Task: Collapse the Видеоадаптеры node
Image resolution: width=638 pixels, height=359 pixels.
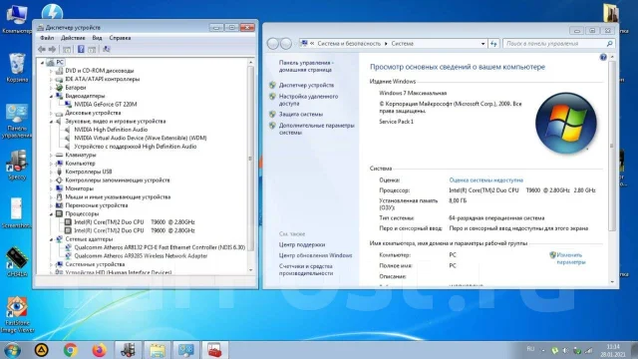Action: (51, 96)
